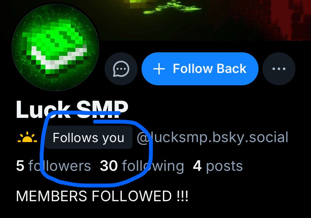Open chat with the speech bubble icon

click(121, 69)
